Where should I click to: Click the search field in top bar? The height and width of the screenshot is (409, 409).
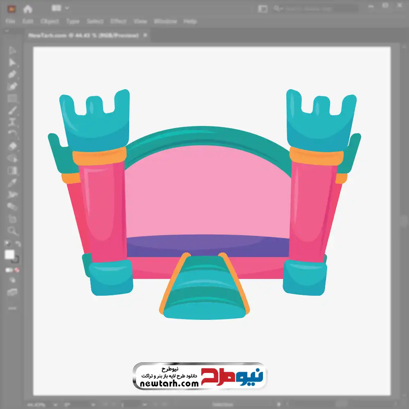pos(315,9)
